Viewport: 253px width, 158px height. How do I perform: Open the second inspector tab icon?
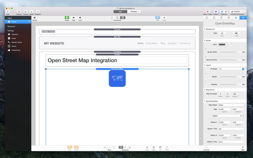[x=214, y=18]
